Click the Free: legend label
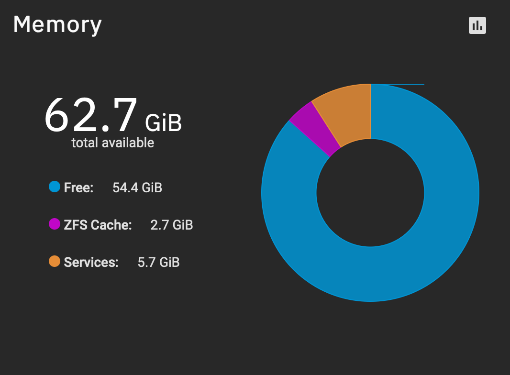This screenshot has width=510, height=375. pyautogui.click(x=79, y=187)
